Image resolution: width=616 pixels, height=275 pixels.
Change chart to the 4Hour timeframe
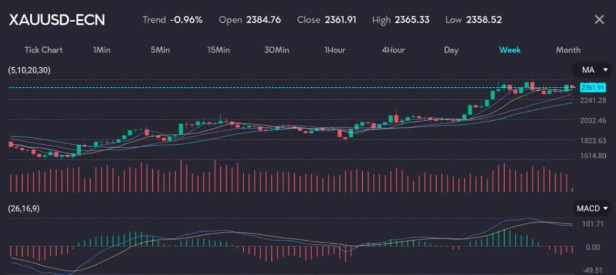393,50
